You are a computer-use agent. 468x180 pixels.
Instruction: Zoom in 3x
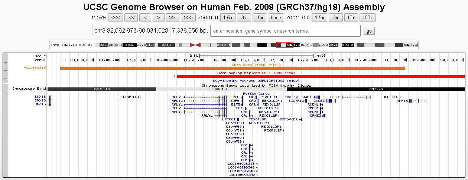coord(244,17)
